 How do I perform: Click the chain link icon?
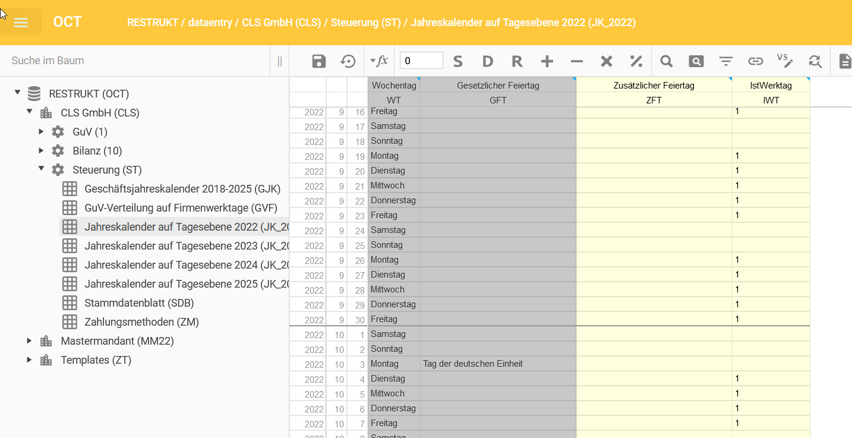click(755, 61)
